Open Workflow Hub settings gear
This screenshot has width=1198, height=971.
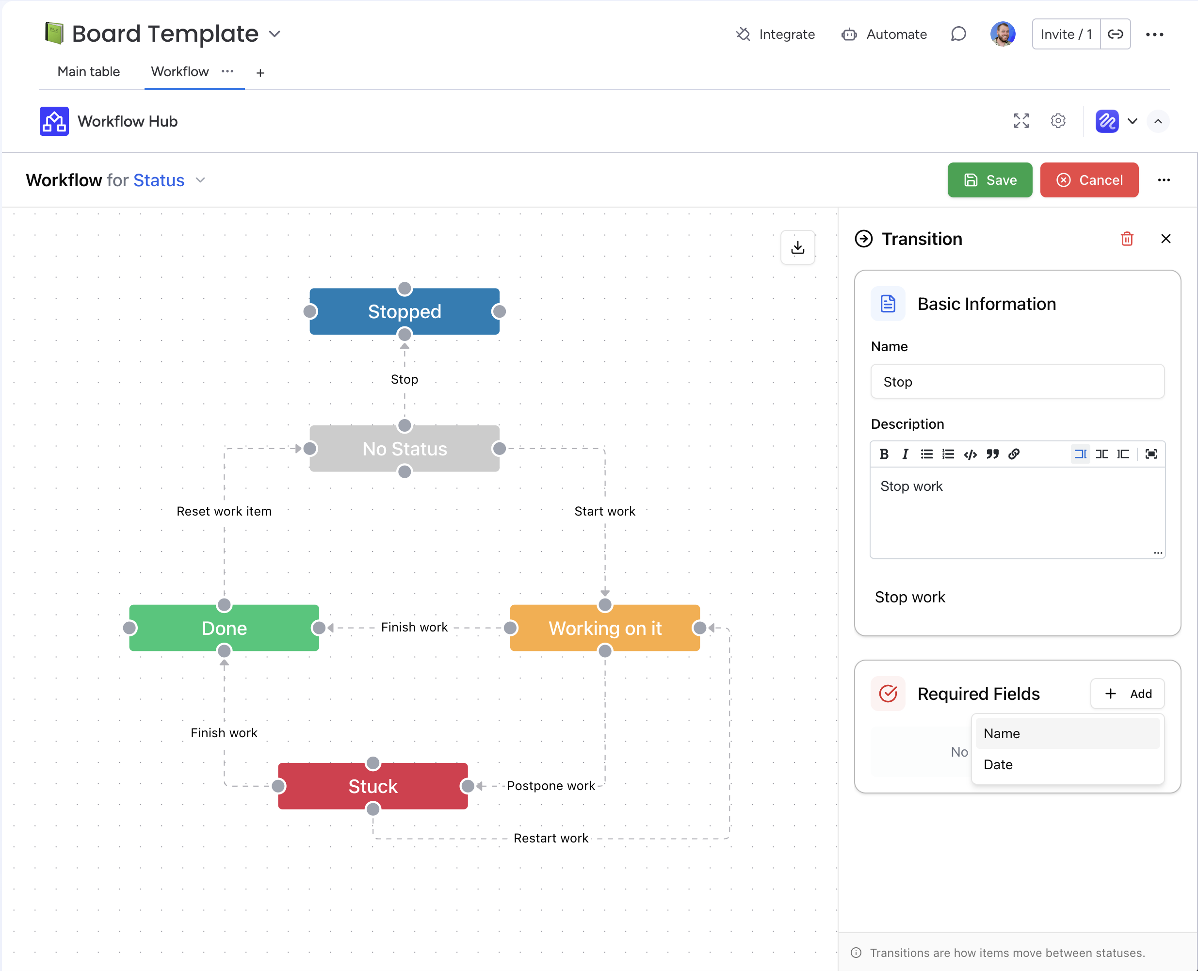(x=1058, y=121)
